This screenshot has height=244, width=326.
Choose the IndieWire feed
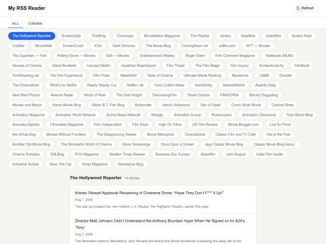click(273, 36)
